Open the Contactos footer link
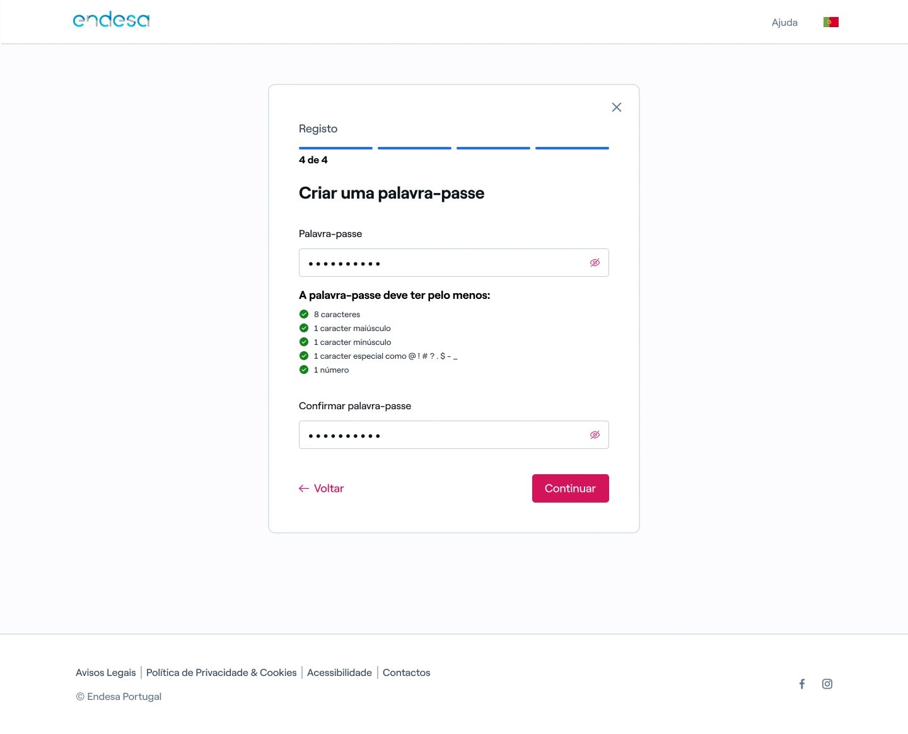This screenshot has width=908, height=734. point(406,673)
